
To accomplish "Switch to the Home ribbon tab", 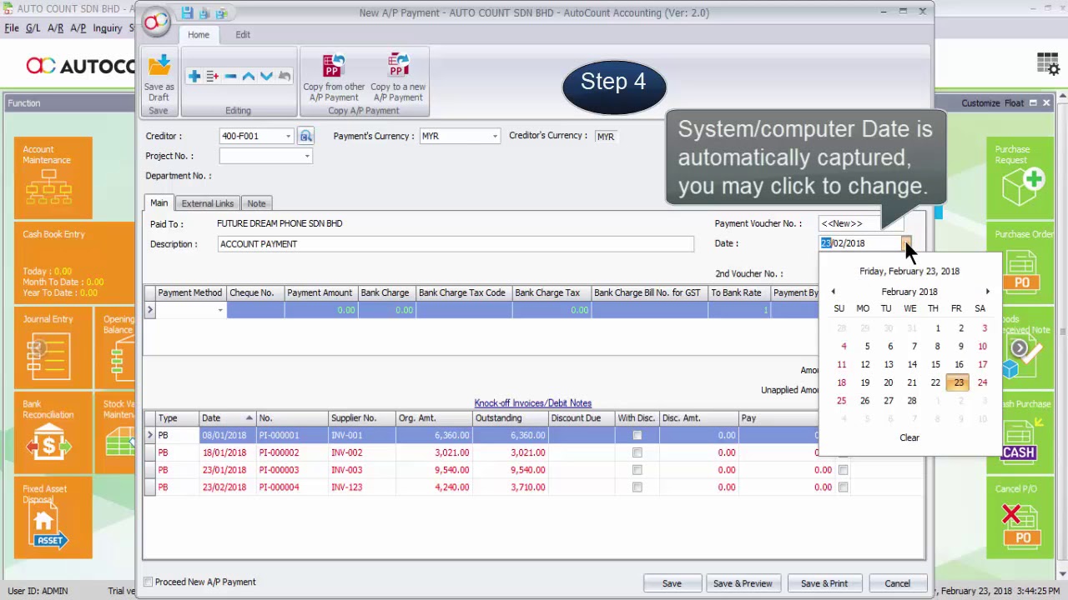I will coord(199,34).
